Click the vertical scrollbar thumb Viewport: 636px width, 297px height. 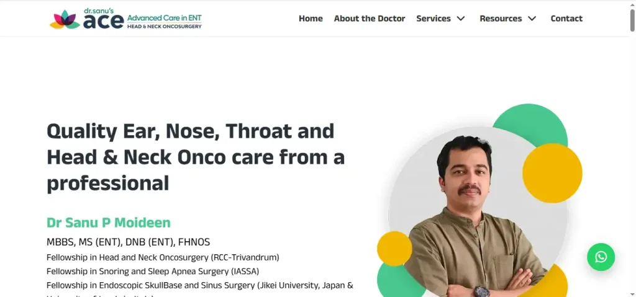[x=632, y=20]
